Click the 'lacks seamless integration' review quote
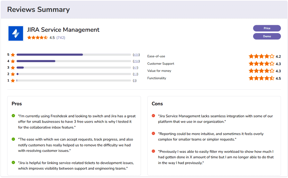The height and width of the screenshot is (178, 288). coord(215,119)
